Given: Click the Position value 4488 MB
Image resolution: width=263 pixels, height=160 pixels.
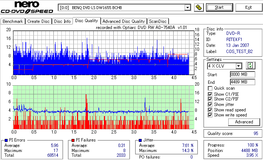Looking at the screenshot, I should click(250, 151).
